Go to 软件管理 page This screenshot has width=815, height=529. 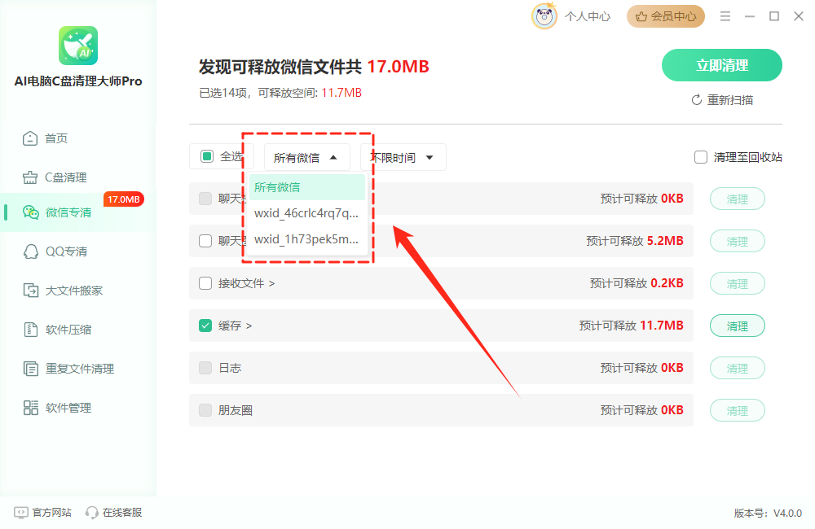tap(57, 408)
